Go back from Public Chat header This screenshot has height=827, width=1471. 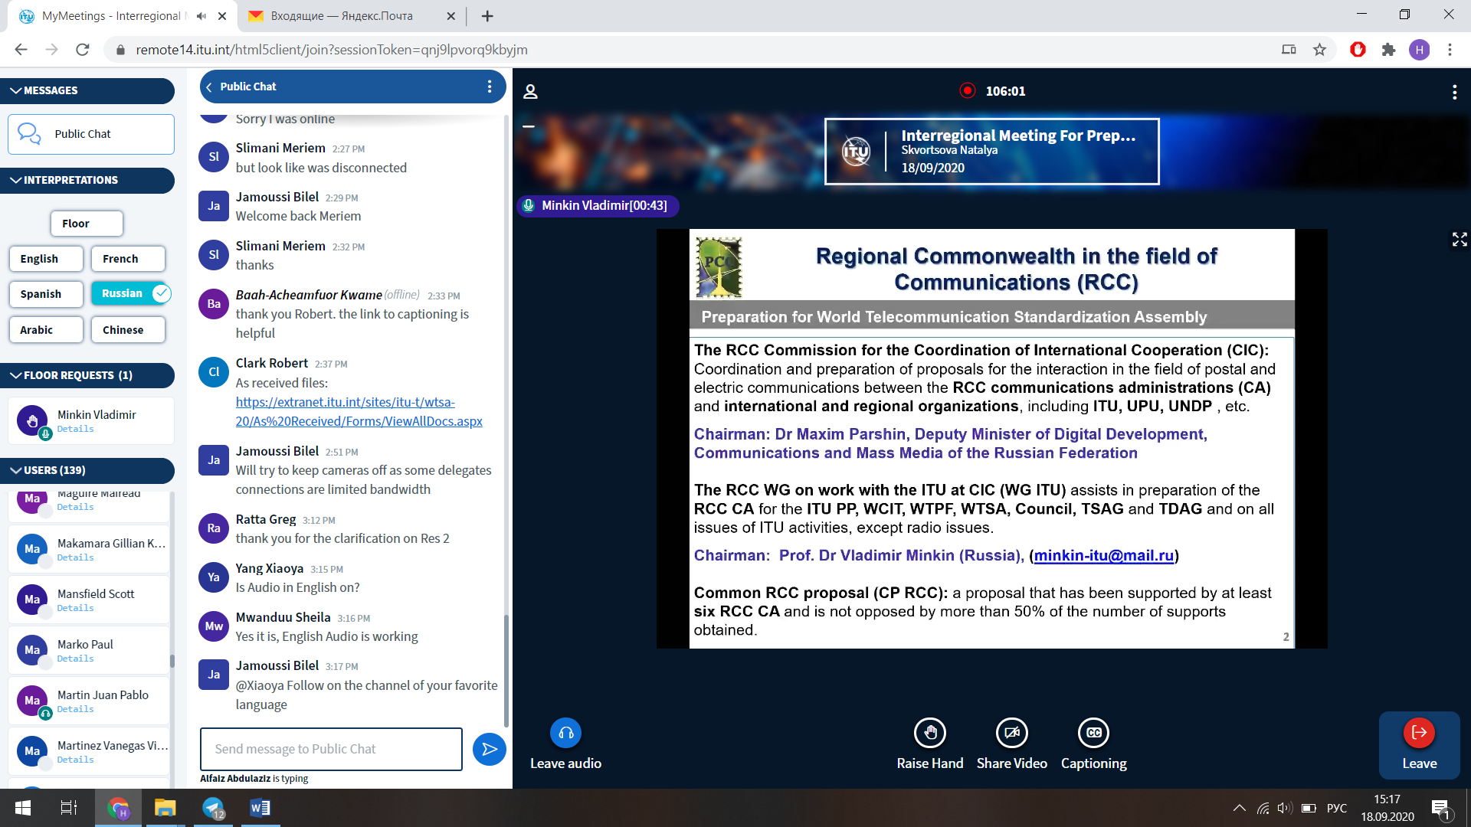coord(209,87)
